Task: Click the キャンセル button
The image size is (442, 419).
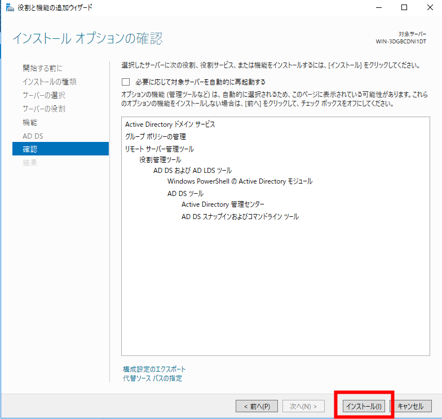Action: coord(410,406)
